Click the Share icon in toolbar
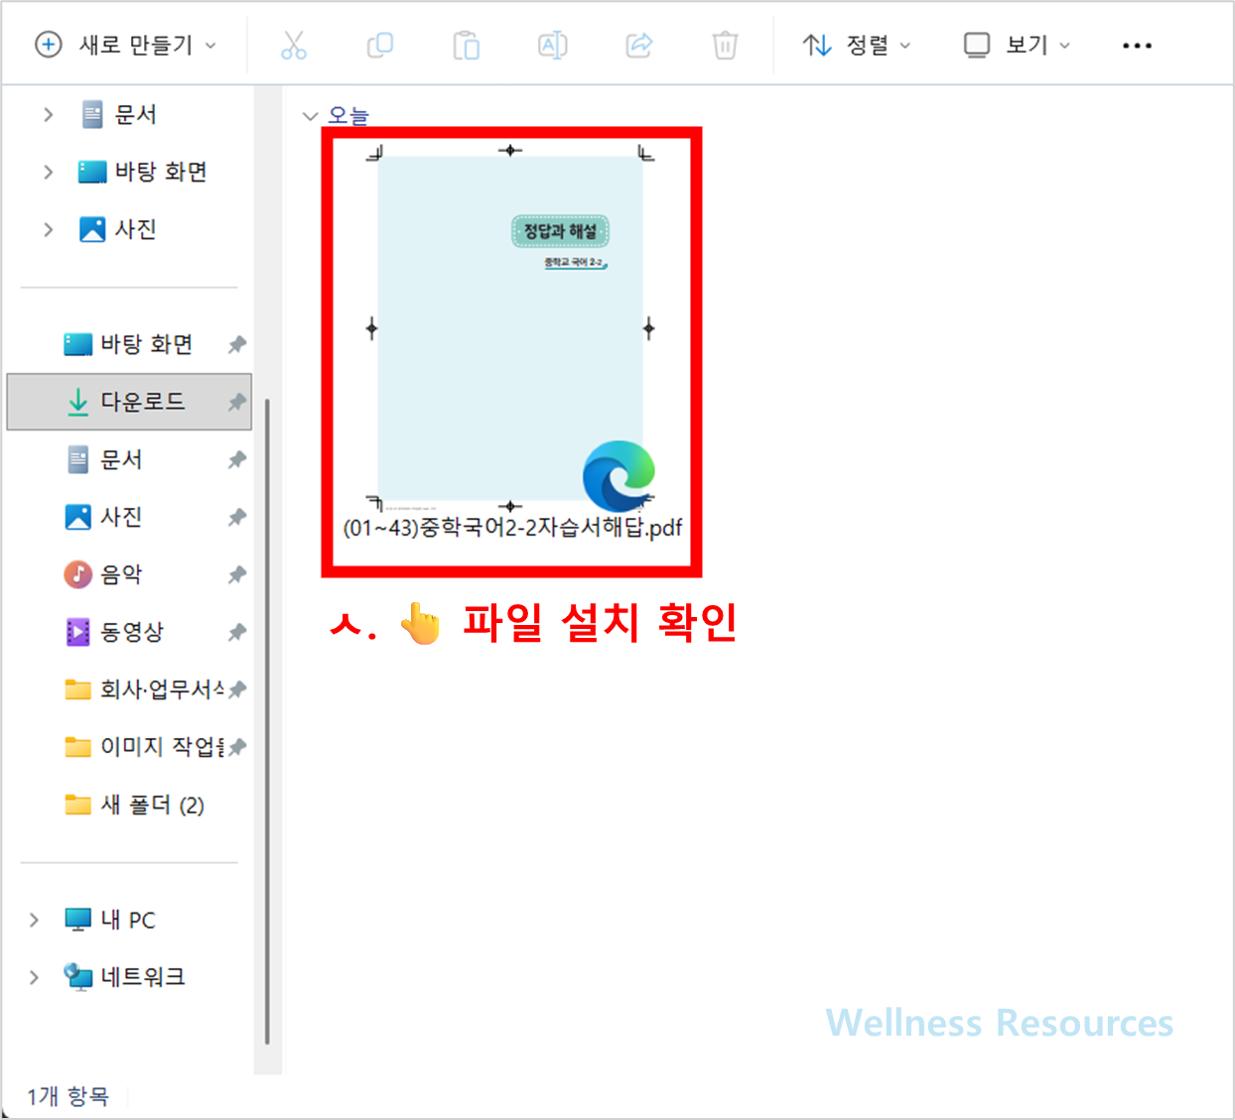Viewport: 1235px width, 1120px height. pyautogui.click(x=639, y=45)
